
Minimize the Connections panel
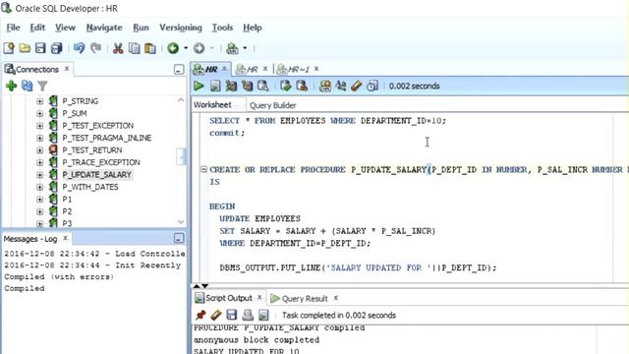[179, 70]
